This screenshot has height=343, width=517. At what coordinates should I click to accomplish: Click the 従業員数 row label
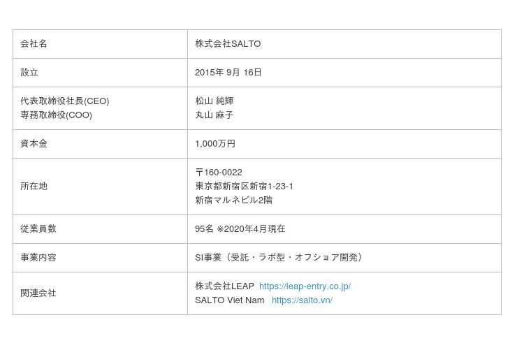coord(38,229)
